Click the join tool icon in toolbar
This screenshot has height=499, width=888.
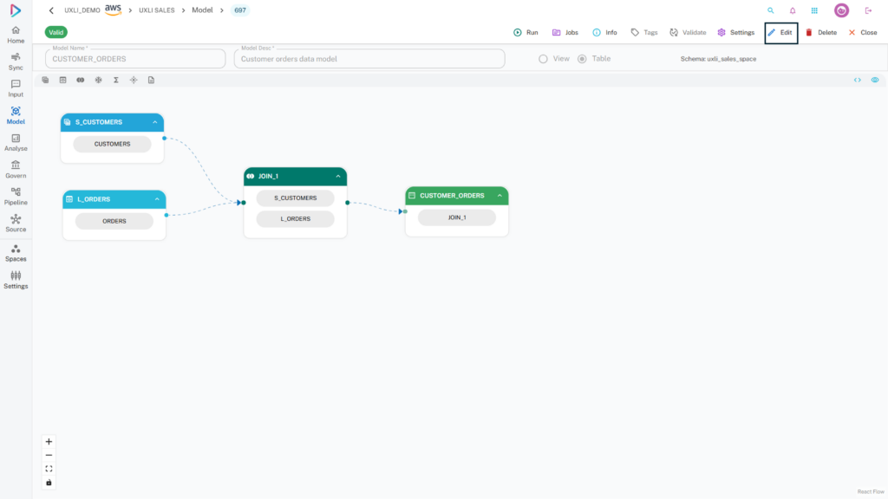point(81,80)
